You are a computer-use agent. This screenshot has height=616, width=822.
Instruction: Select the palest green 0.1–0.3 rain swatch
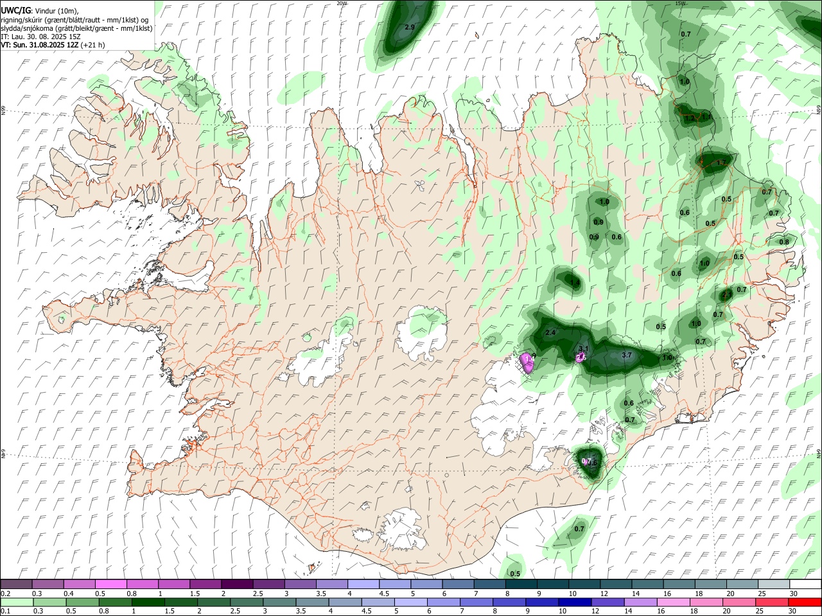(17, 602)
